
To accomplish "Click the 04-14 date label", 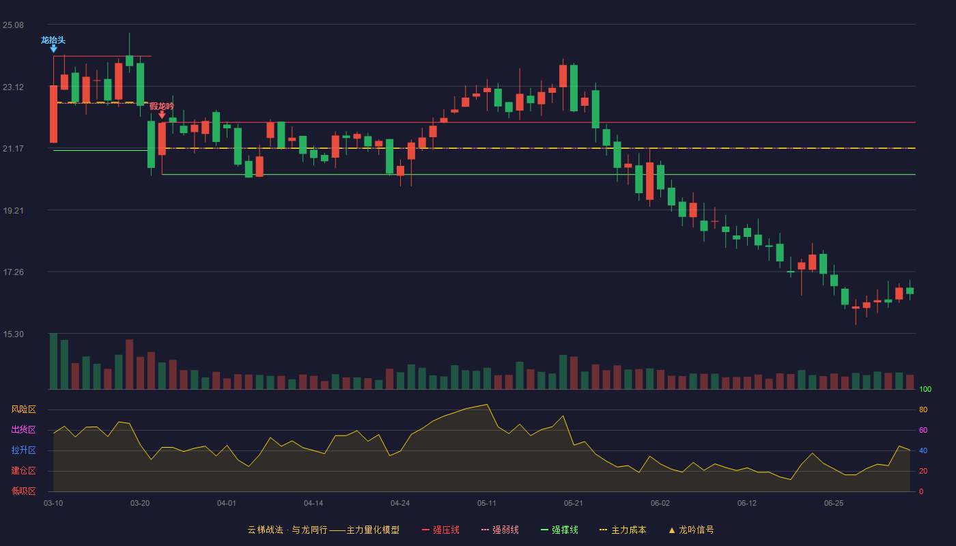I will (x=313, y=503).
